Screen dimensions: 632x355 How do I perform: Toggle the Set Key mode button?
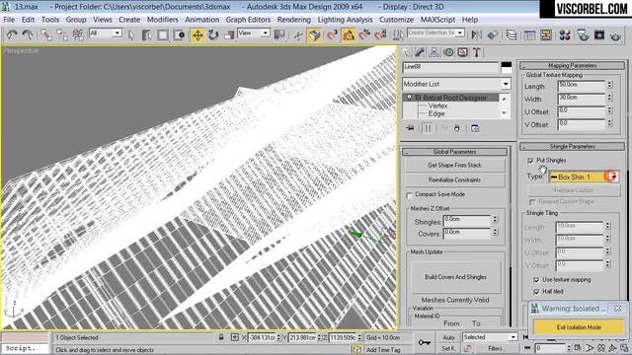click(x=448, y=348)
